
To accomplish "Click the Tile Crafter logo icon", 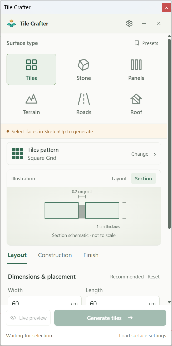I will click(x=11, y=23).
